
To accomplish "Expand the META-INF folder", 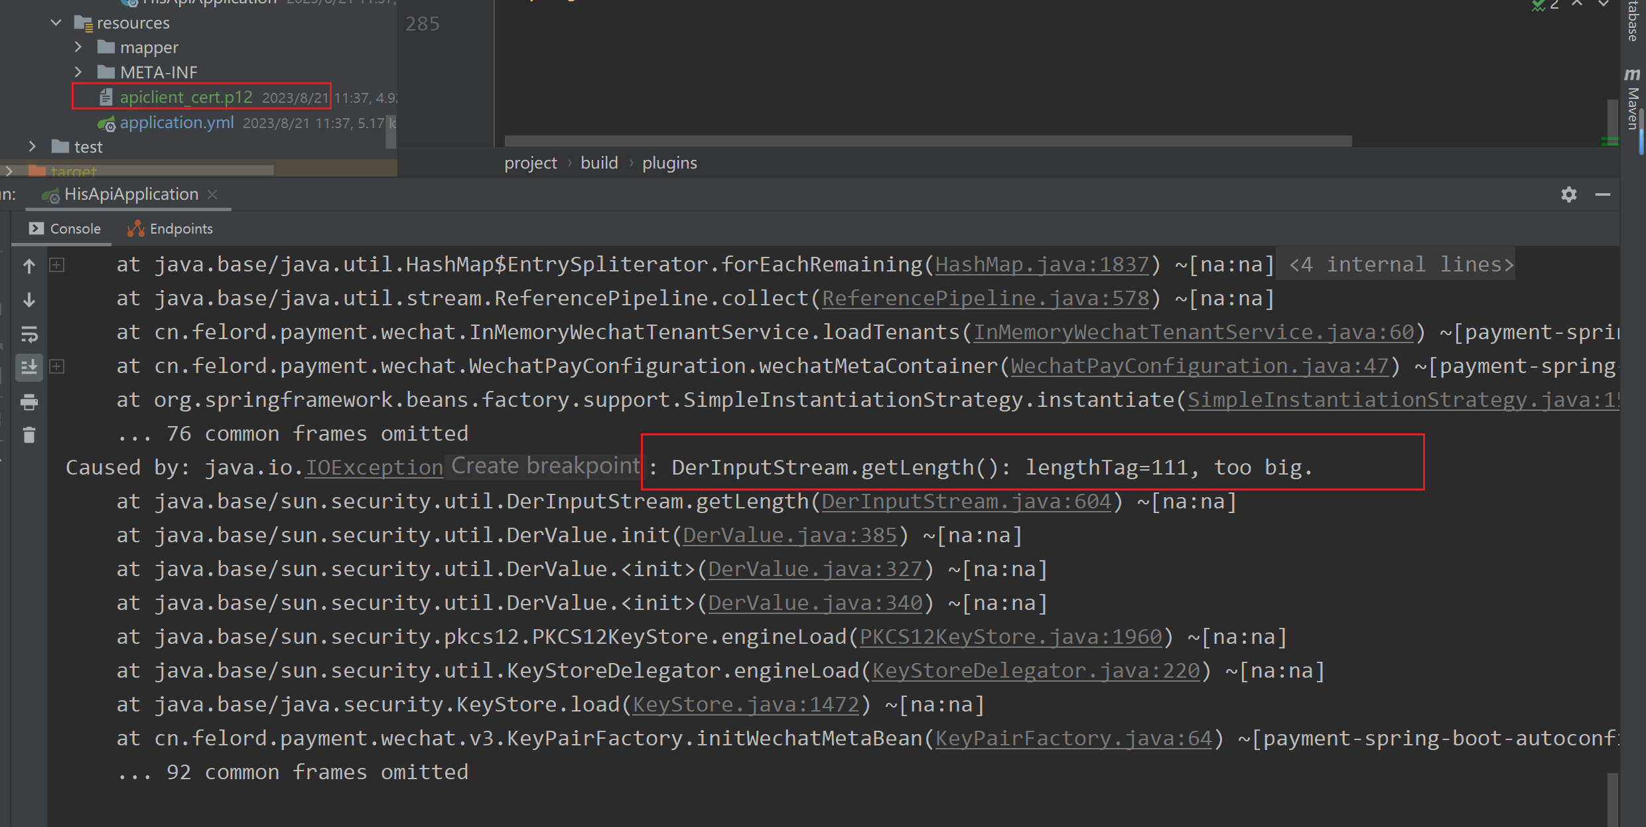I will (78, 72).
